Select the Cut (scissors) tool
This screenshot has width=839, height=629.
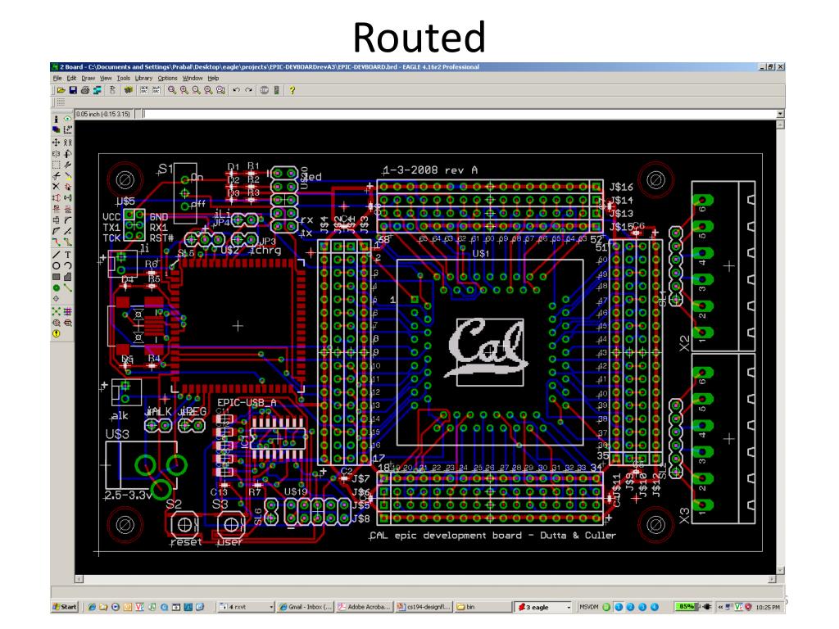[x=56, y=176]
